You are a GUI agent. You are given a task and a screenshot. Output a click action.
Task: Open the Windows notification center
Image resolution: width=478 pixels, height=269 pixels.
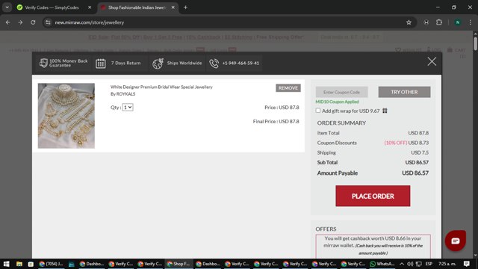pos(467,264)
